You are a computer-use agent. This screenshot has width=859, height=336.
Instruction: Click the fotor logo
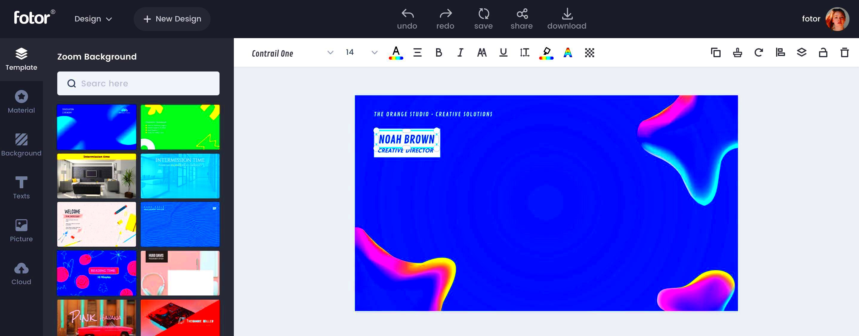[34, 17]
